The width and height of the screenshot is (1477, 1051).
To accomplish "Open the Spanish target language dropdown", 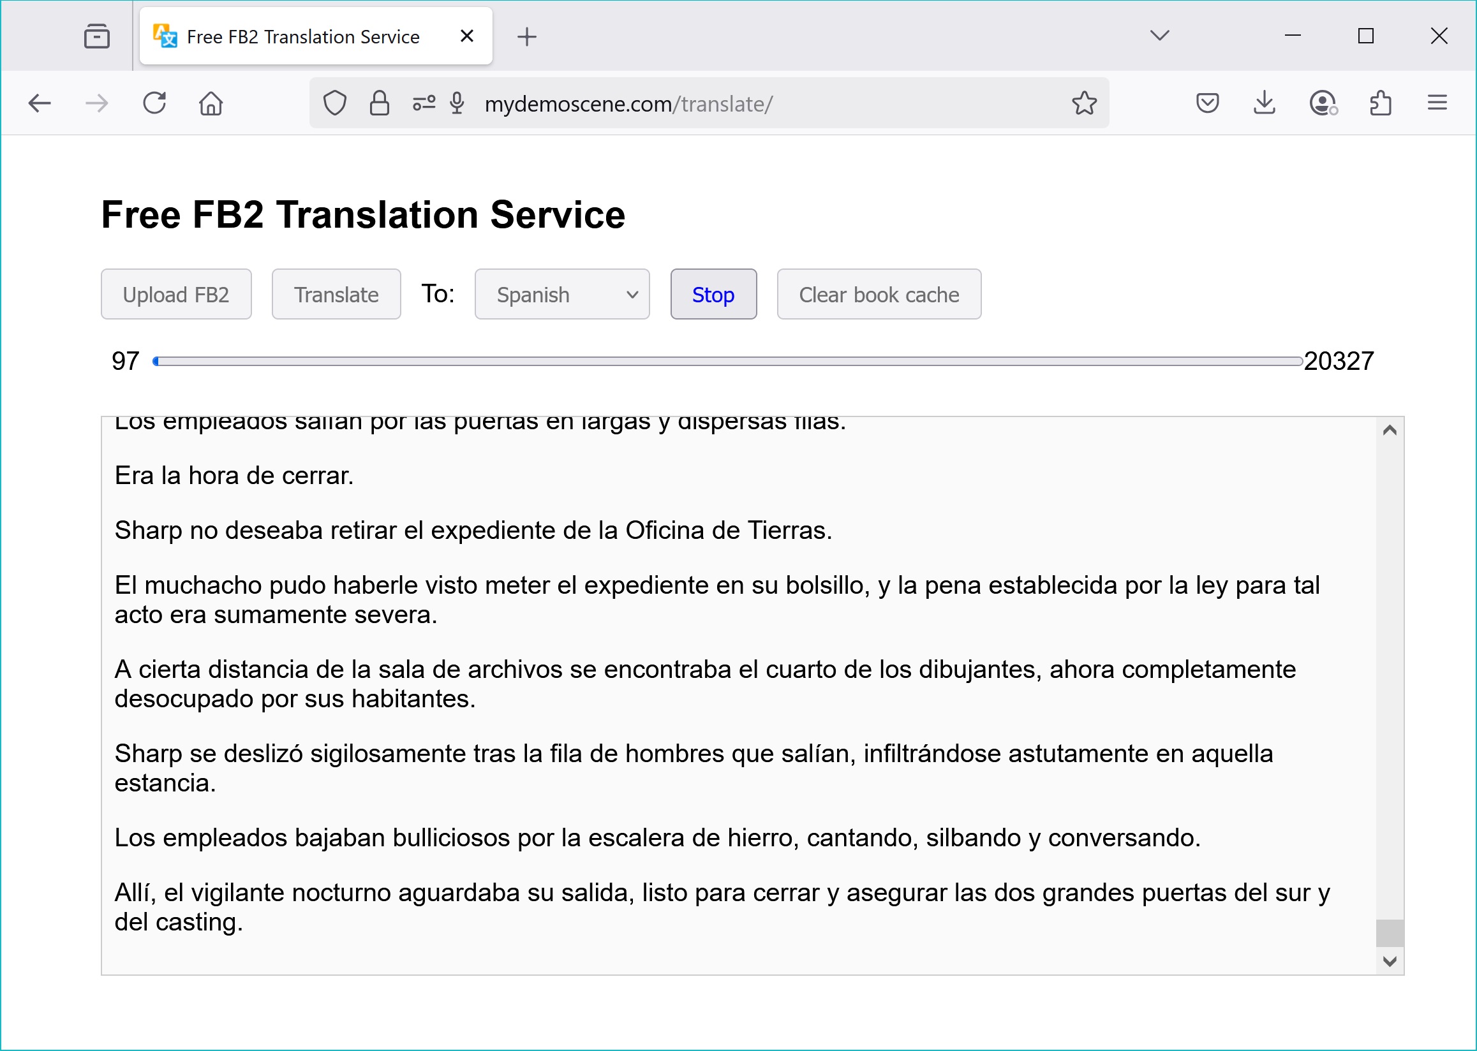I will click(x=561, y=295).
